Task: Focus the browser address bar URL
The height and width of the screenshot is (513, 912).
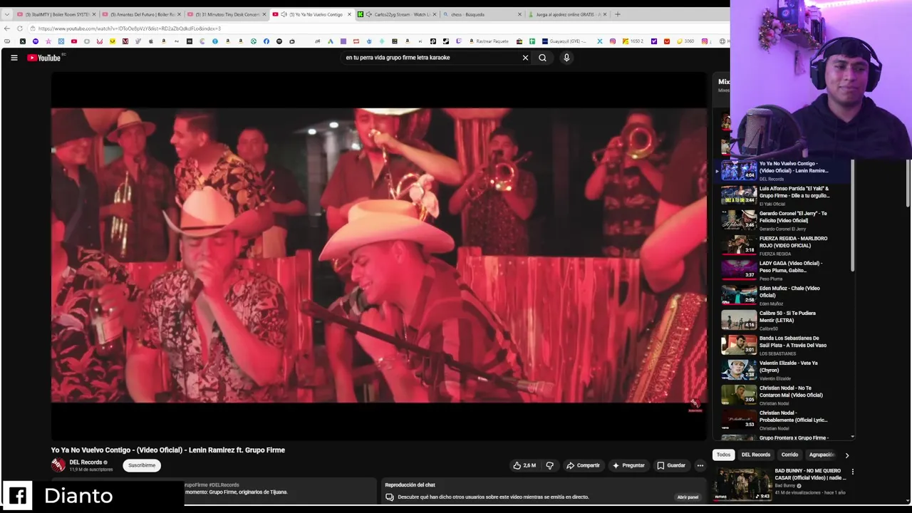Action: click(128, 28)
